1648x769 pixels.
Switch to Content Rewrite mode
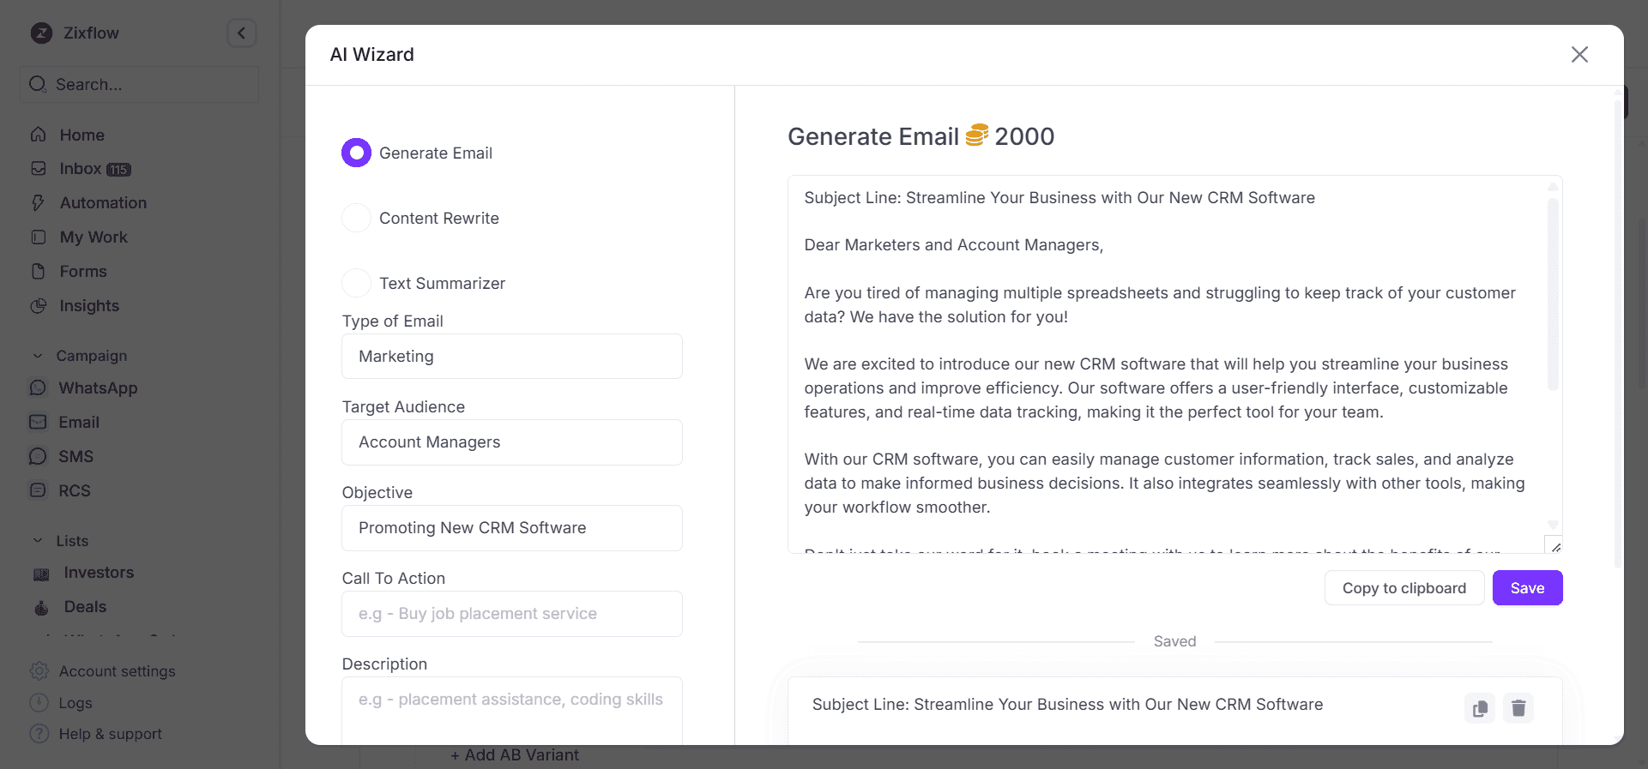pos(355,218)
